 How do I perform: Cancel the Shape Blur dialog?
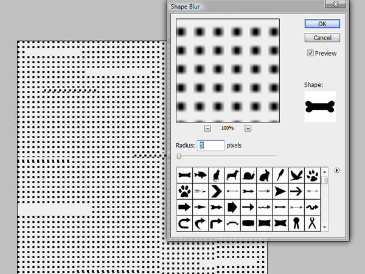tap(322, 38)
